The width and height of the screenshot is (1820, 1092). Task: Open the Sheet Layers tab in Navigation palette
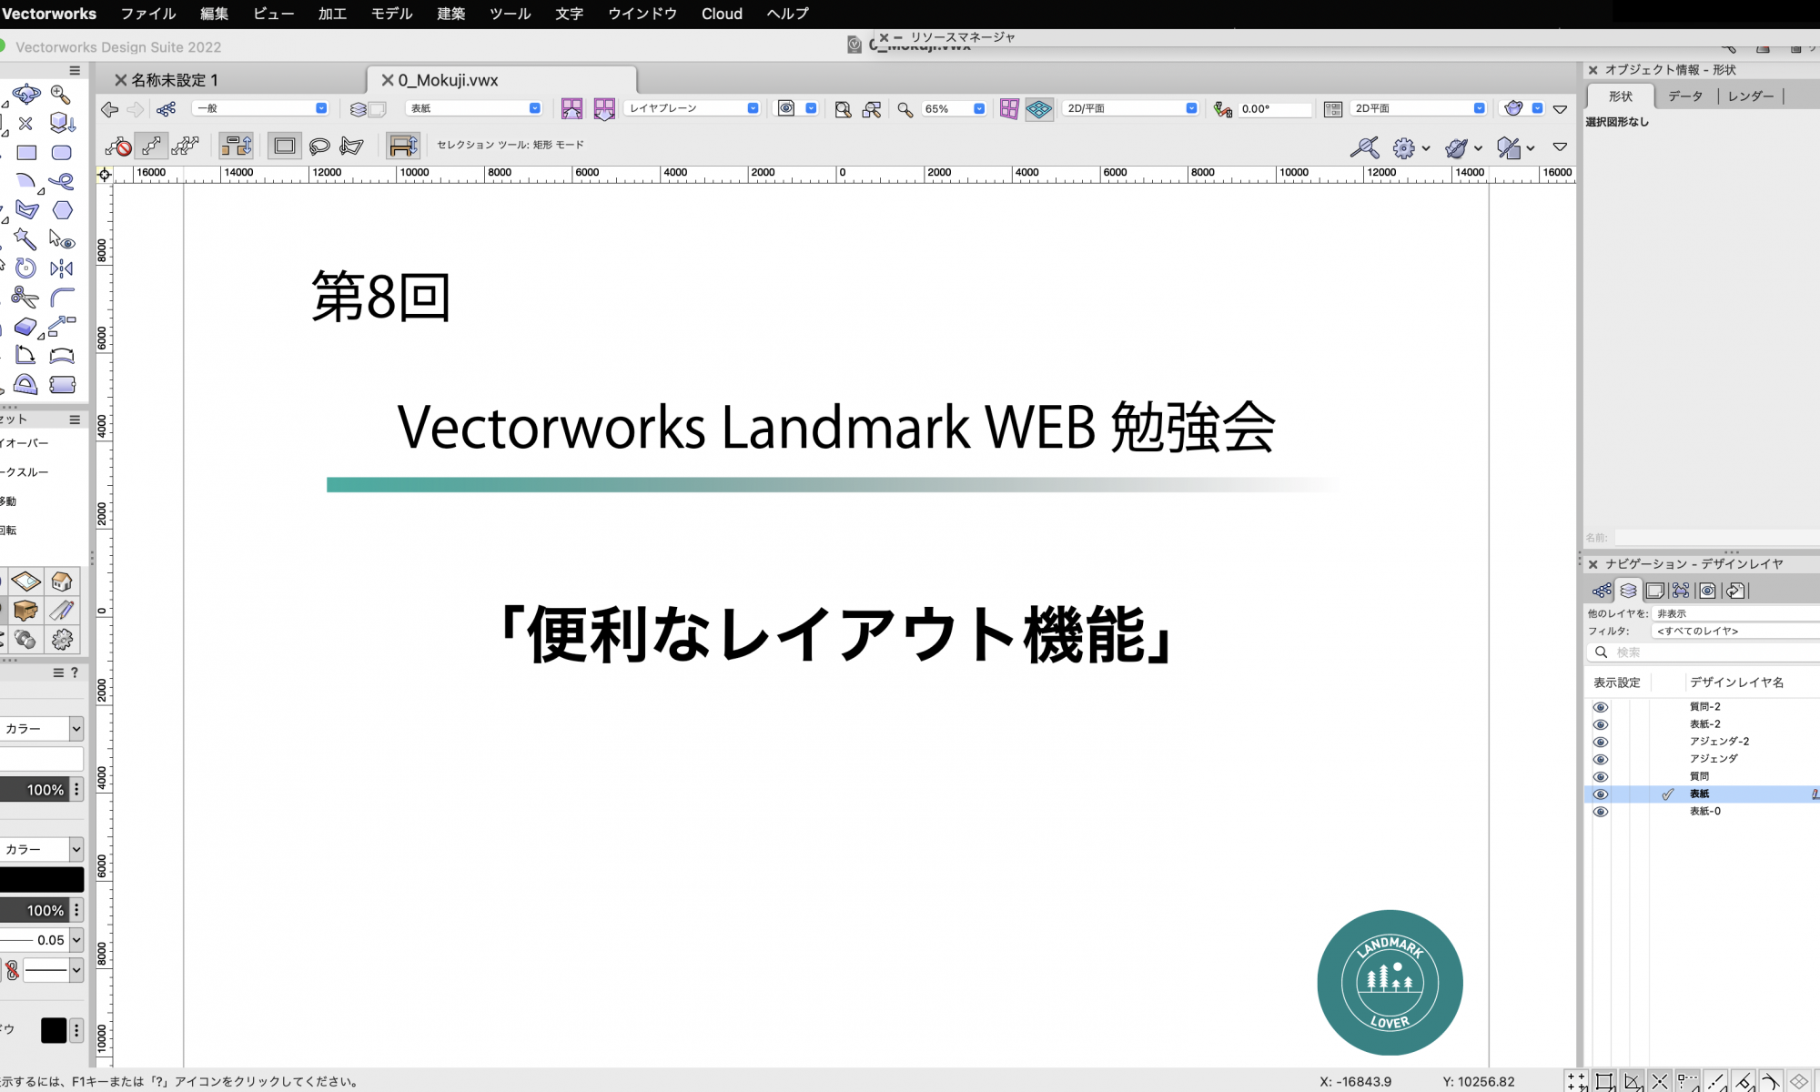[x=1654, y=591]
